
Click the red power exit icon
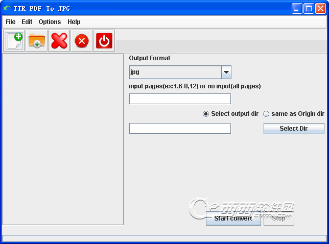(x=104, y=41)
